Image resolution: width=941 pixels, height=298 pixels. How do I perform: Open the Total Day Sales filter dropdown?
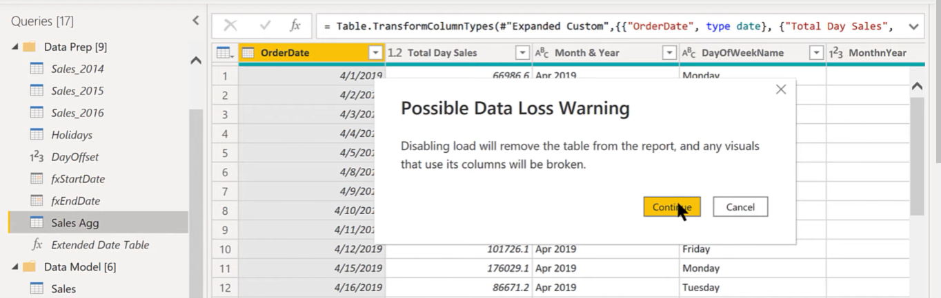522,53
